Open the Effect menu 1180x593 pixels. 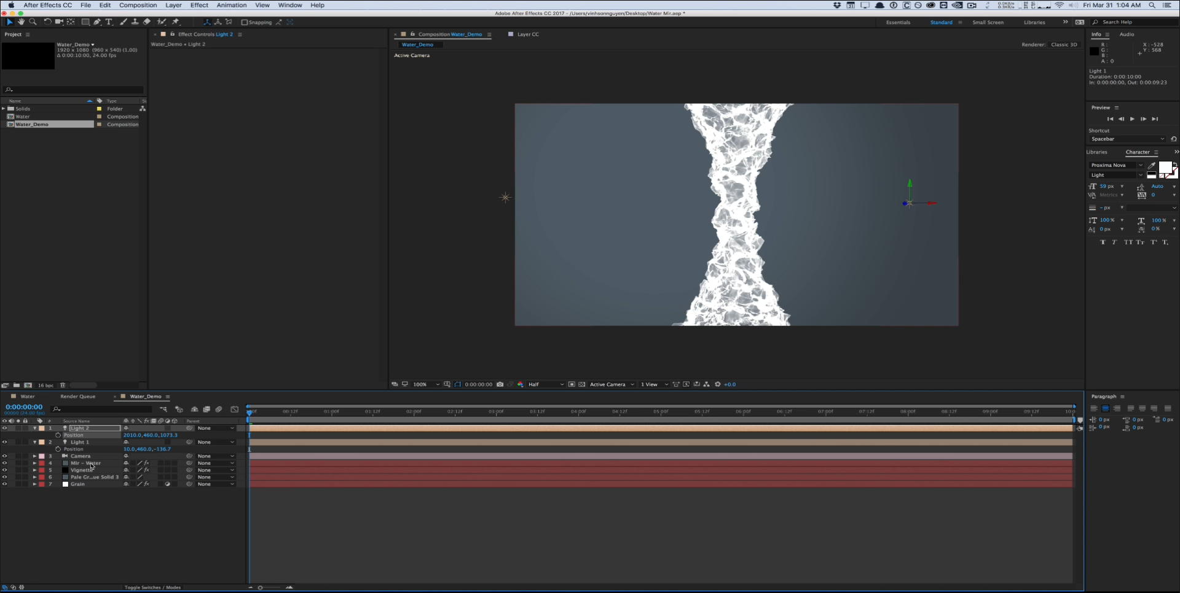[x=199, y=5]
